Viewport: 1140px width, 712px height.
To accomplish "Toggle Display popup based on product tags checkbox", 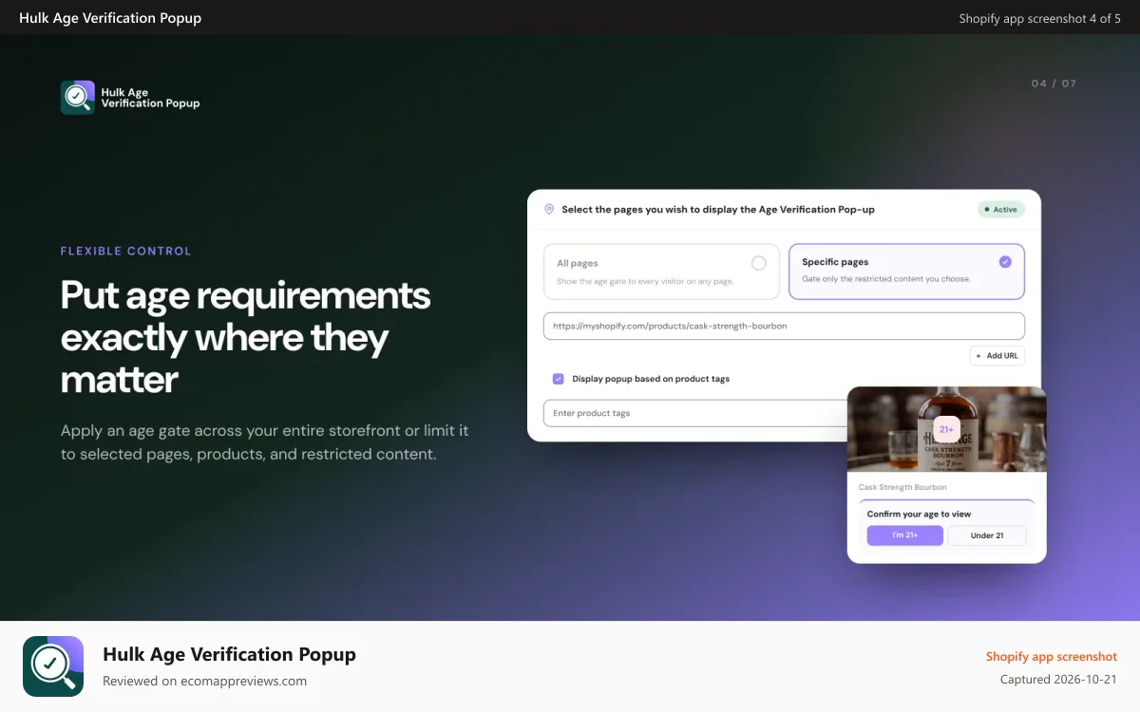I will coord(559,379).
